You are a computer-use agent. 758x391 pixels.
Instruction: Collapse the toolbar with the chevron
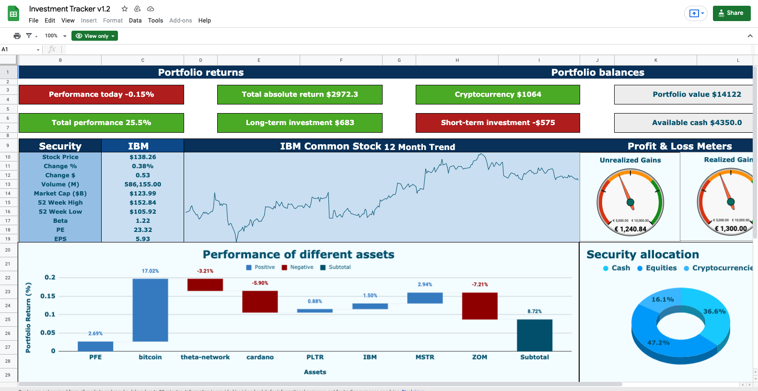750,36
